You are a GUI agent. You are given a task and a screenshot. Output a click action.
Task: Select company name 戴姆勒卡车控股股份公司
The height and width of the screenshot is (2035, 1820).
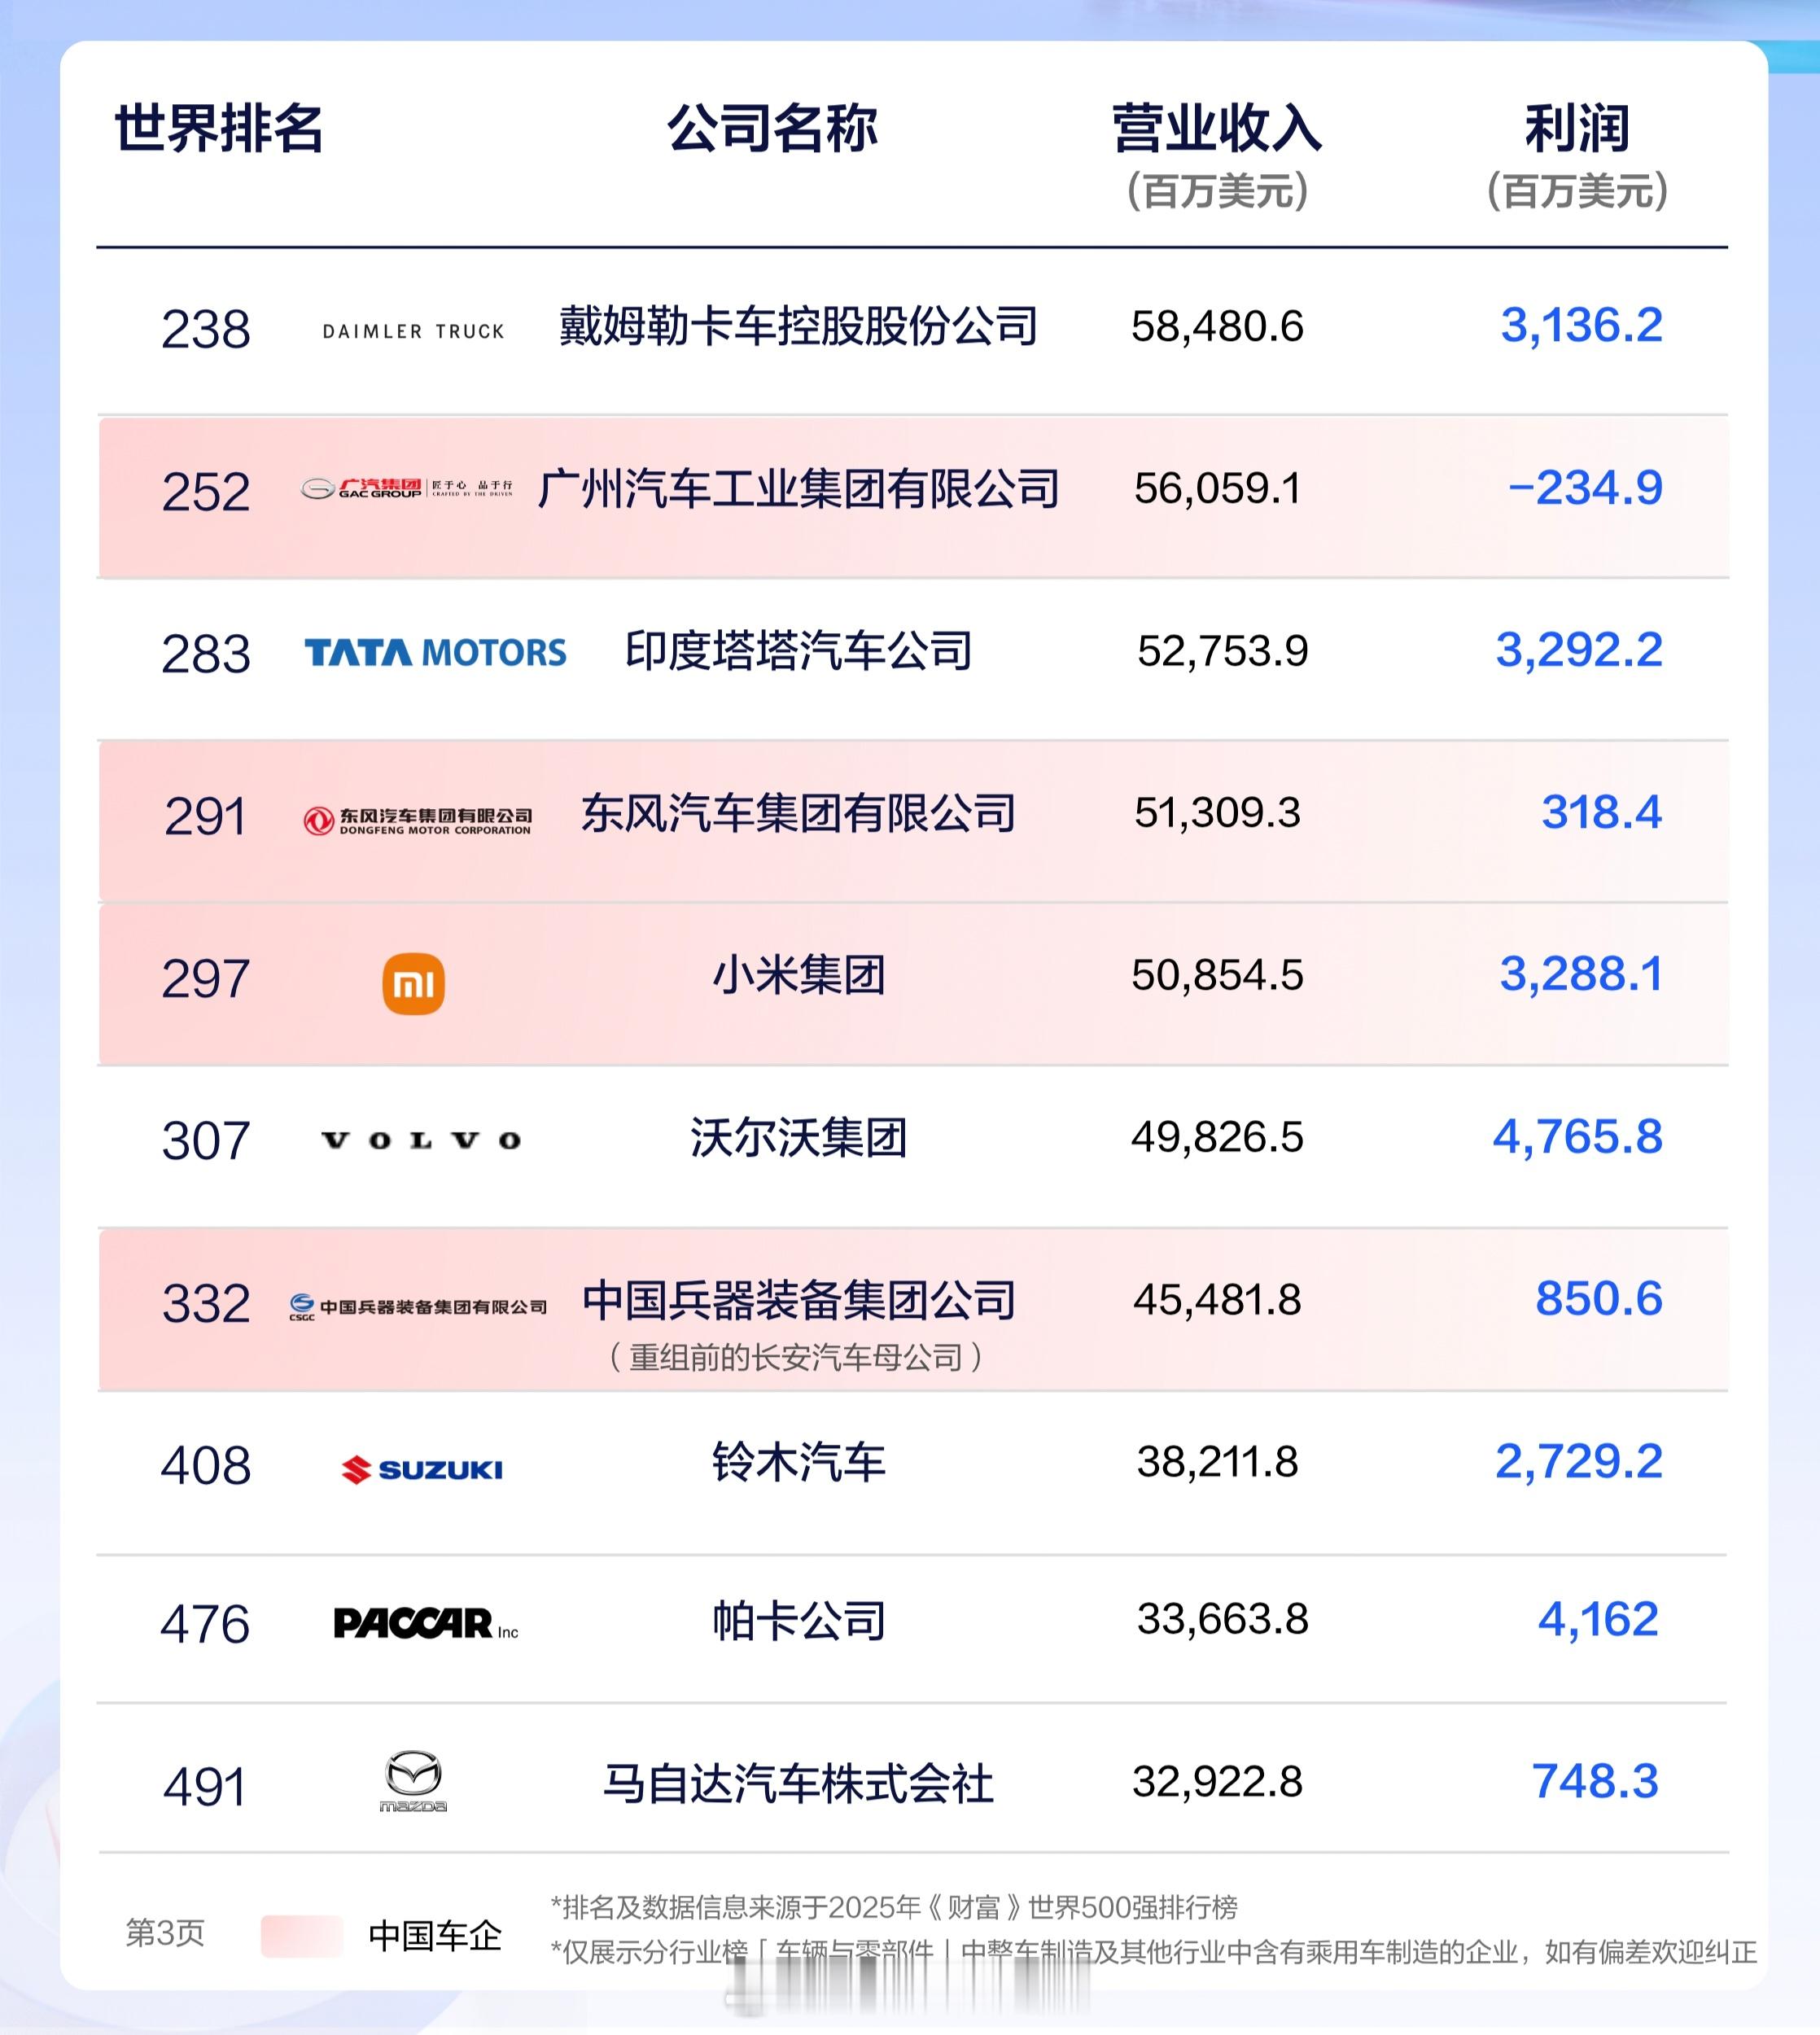tap(798, 326)
